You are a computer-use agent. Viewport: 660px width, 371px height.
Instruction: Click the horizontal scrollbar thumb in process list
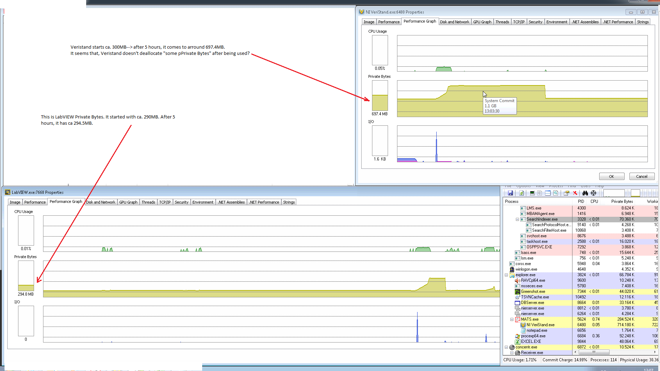click(x=594, y=352)
